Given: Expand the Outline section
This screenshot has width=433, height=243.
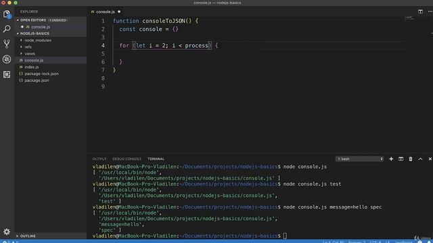Looking at the screenshot, I should pos(28,236).
